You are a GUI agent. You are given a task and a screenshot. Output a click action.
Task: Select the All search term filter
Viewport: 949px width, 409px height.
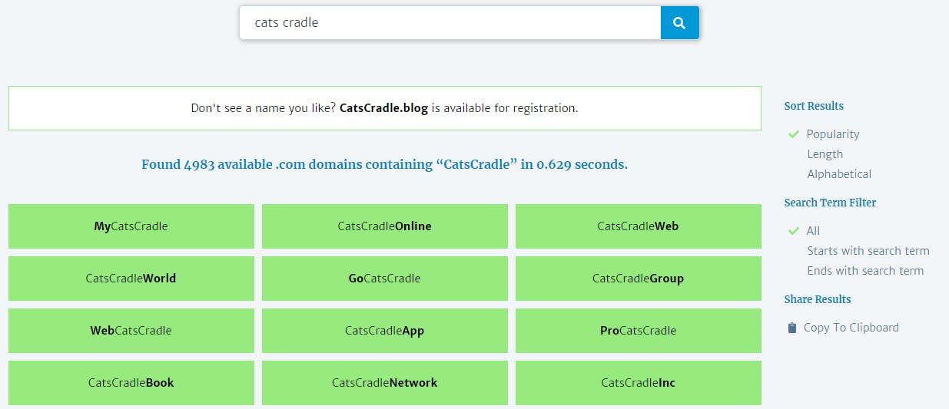[x=813, y=231]
